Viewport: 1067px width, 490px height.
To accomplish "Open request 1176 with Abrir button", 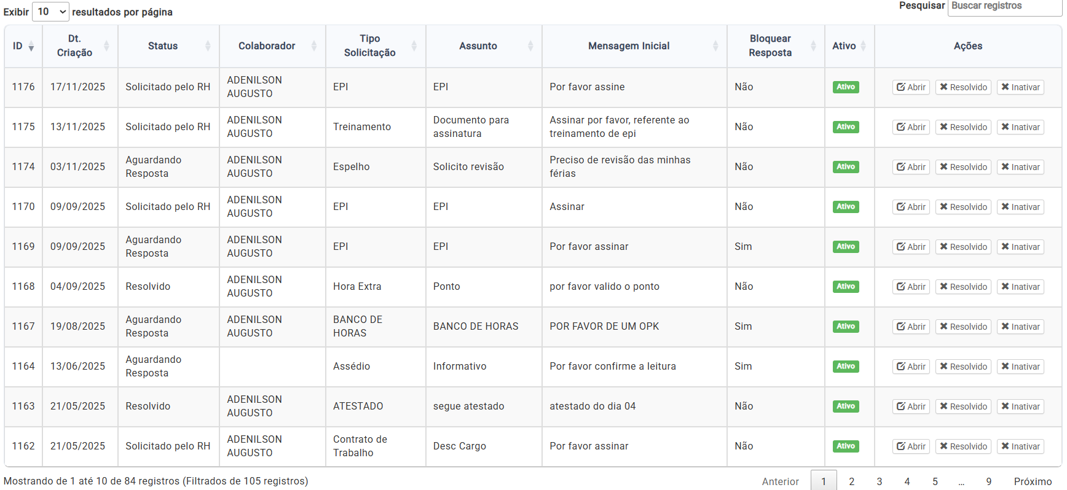I will [911, 87].
